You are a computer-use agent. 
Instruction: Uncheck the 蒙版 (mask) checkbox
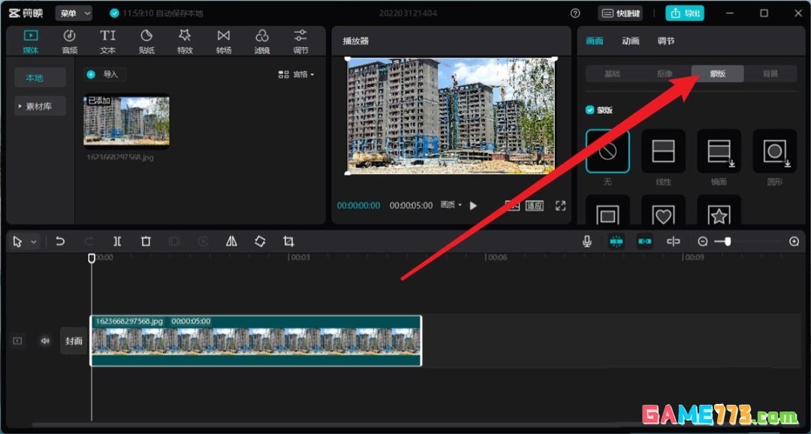pos(590,109)
